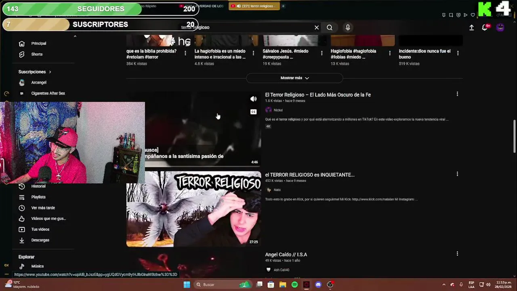Toggle captions on the preview video
The image size is (517, 291).
(x=253, y=112)
